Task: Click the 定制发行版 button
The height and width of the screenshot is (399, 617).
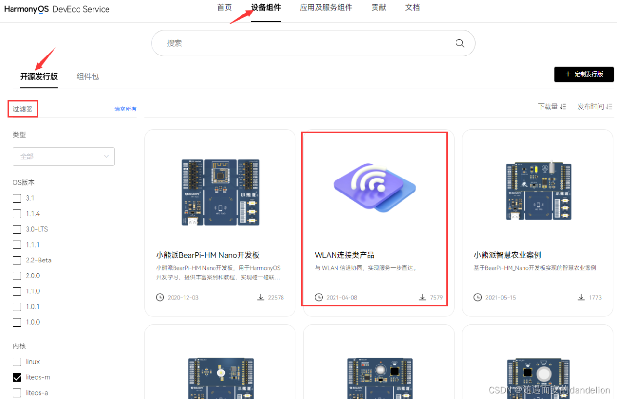Action: (x=584, y=74)
